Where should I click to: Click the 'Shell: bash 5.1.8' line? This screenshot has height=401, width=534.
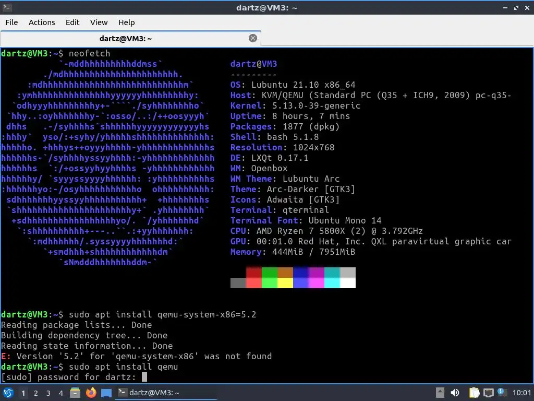[x=274, y=137]
